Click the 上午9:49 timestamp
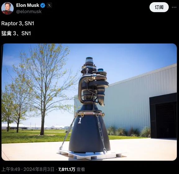 (11, 169)
